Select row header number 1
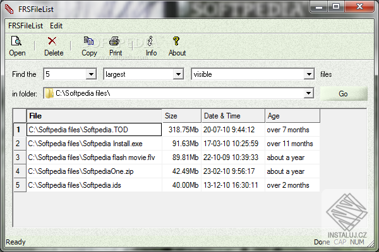 click(x=20, y=130)
